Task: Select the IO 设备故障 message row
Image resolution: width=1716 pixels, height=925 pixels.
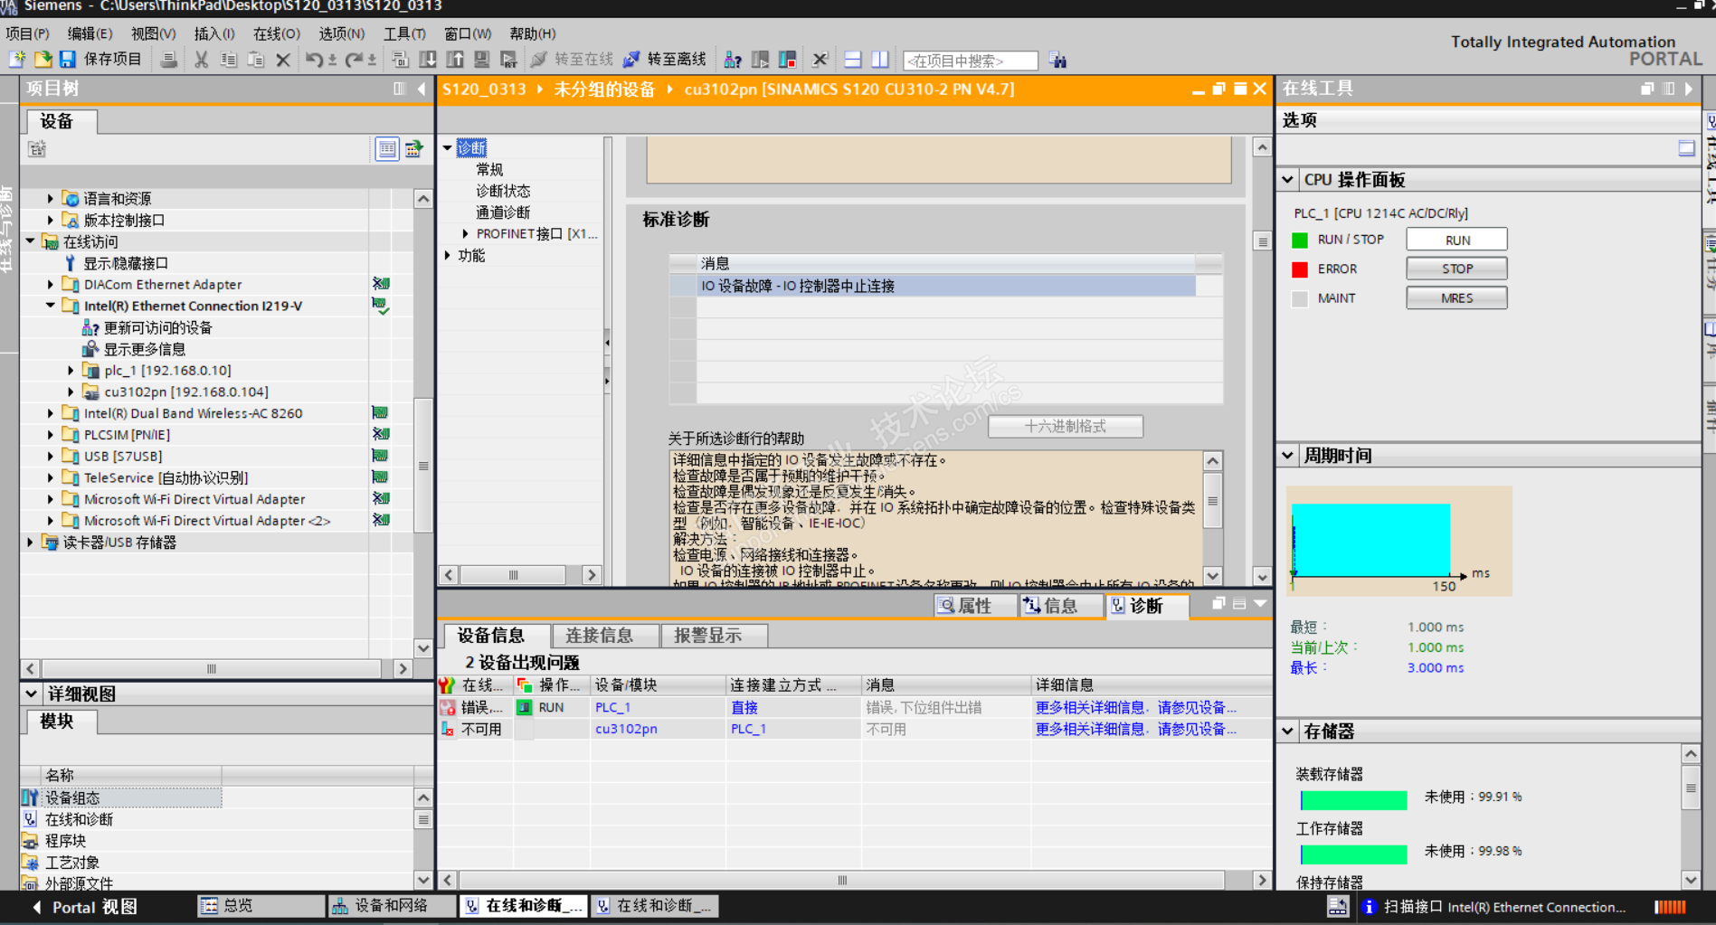Action: (933, 286)
